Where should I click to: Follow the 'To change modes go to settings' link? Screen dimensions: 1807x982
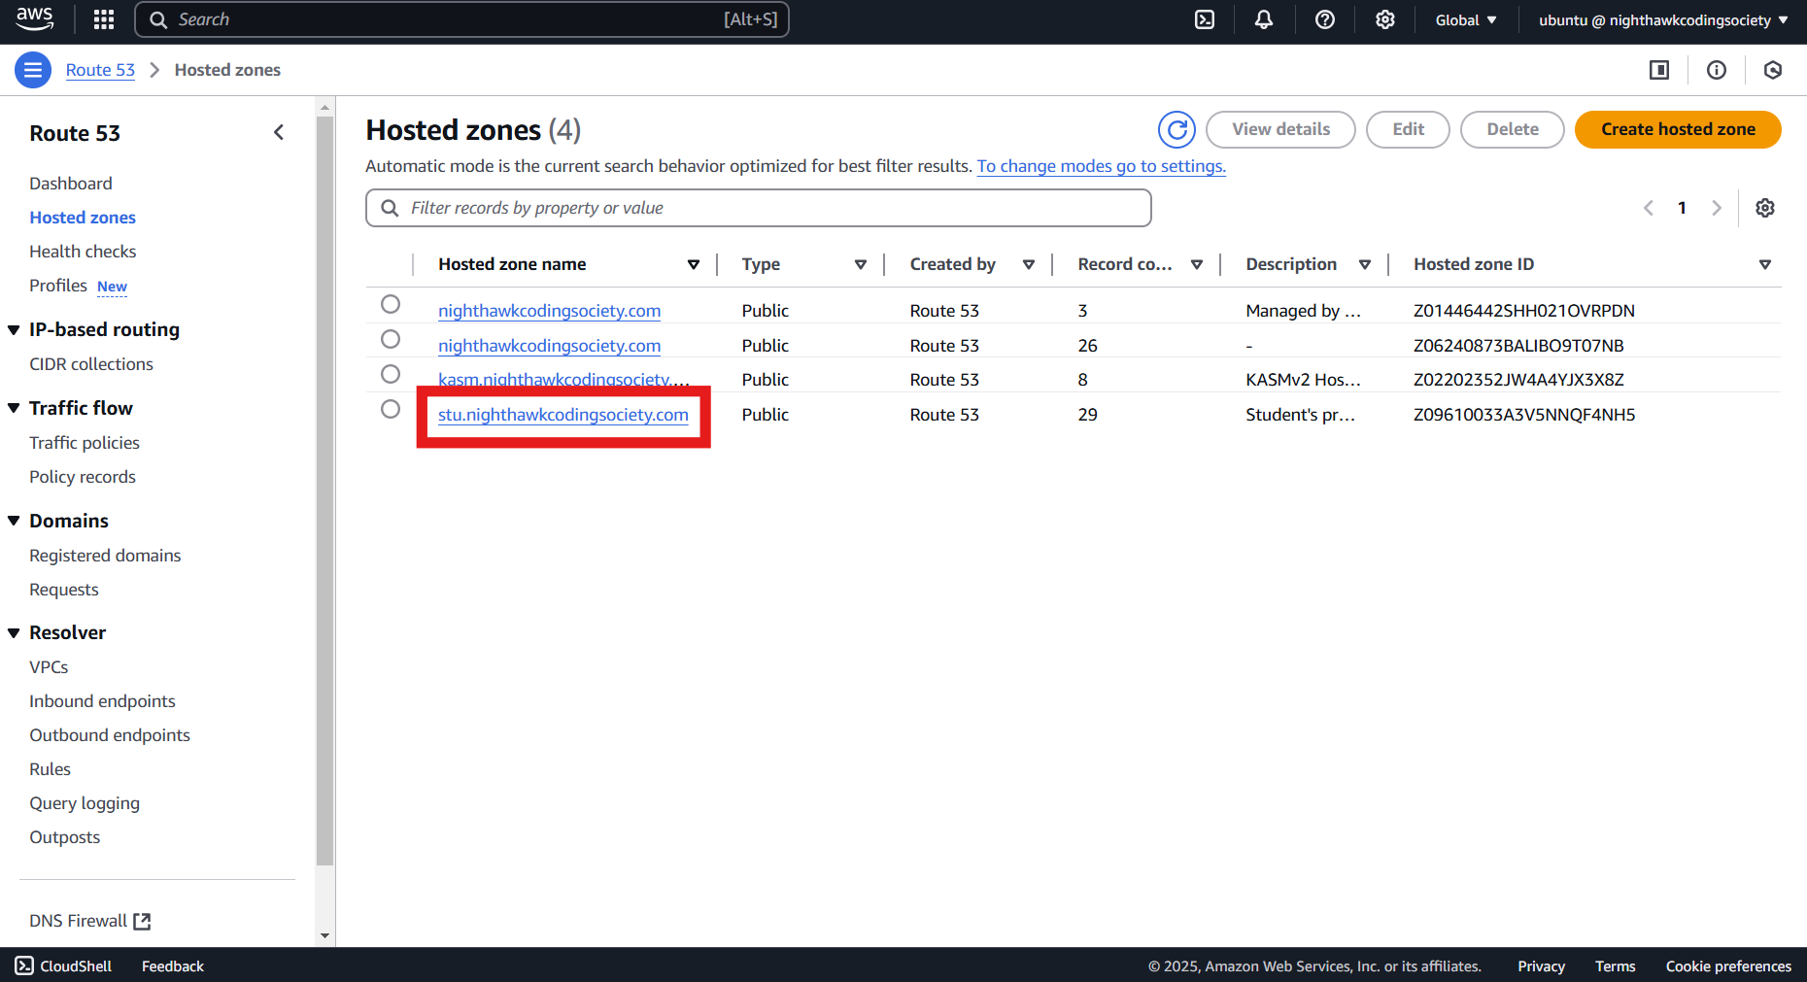pos(1102,166)
